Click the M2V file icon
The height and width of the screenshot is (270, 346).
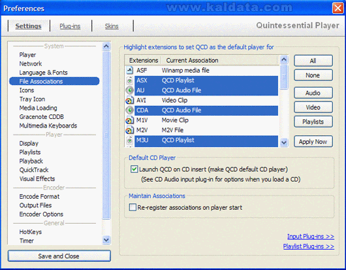129,130
